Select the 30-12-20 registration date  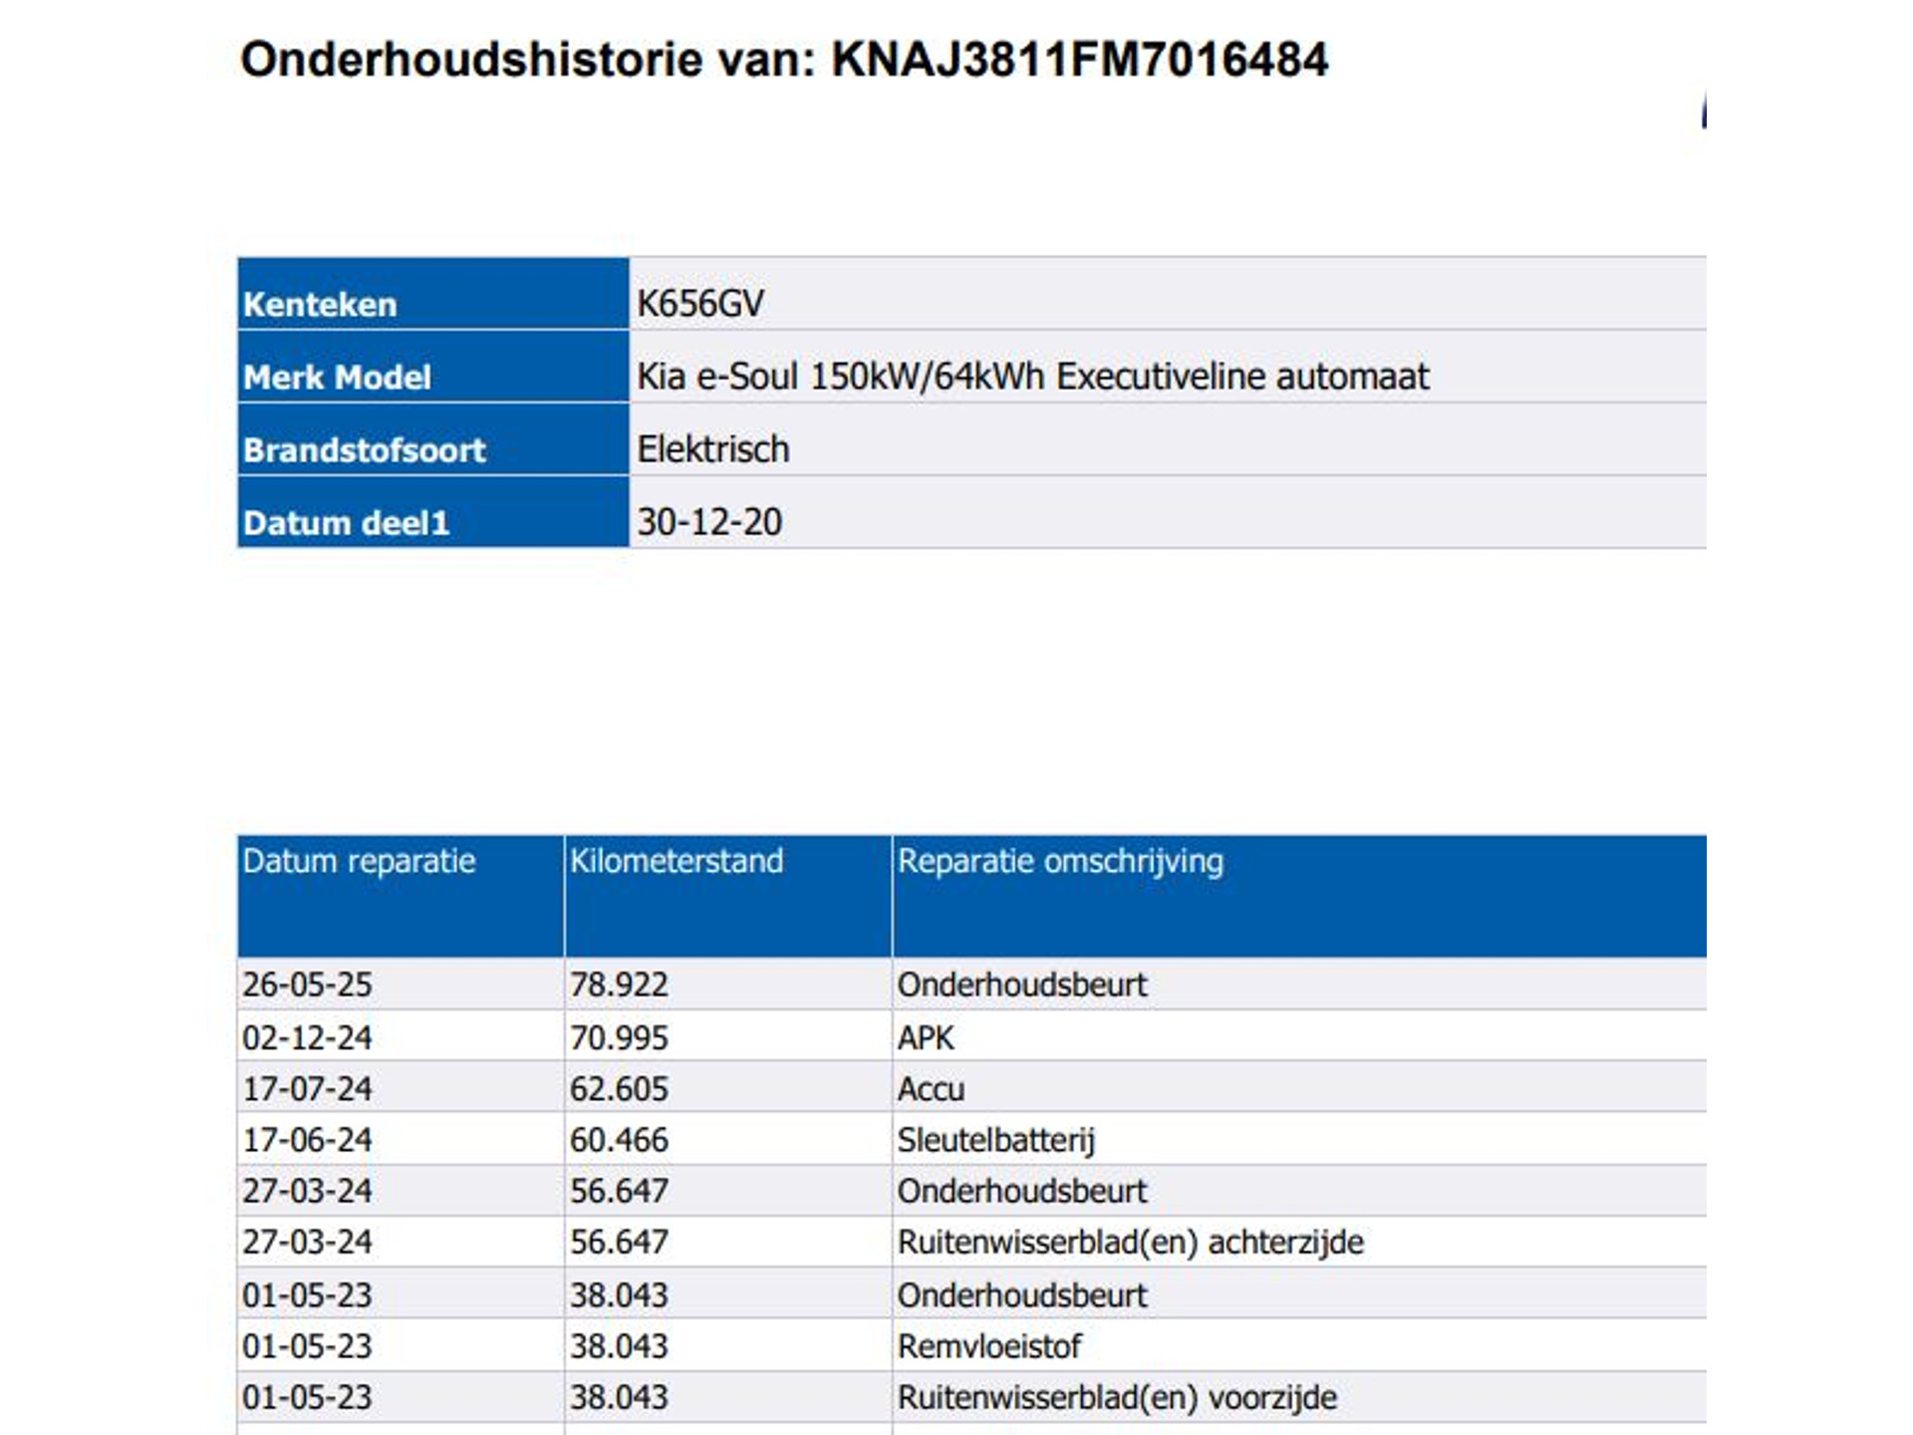709,522
